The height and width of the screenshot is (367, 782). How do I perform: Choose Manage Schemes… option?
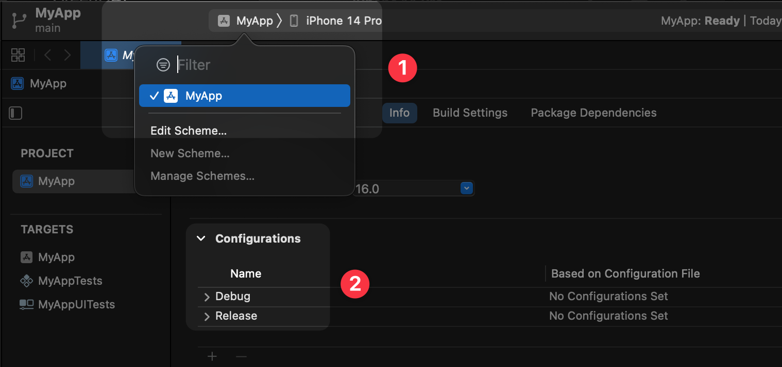[202, 176]
